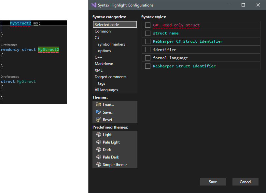Select the 'ReSharper C# Struct Identifier' style row
Screen dimensions: 266x193
pyautogui.click(x=182, y=41)
